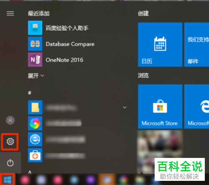Open Settings gear icon

coord(10,142)
